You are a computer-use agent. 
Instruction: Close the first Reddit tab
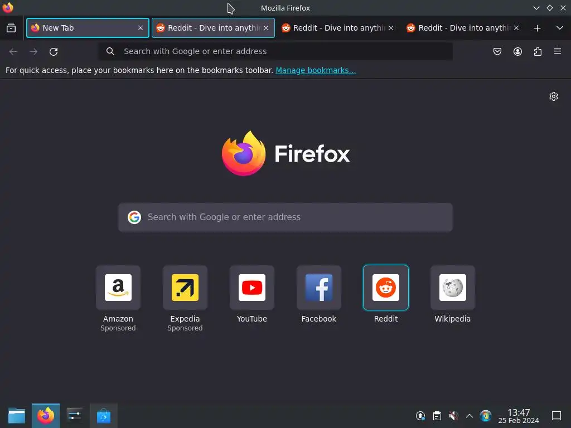pos(266,28)
